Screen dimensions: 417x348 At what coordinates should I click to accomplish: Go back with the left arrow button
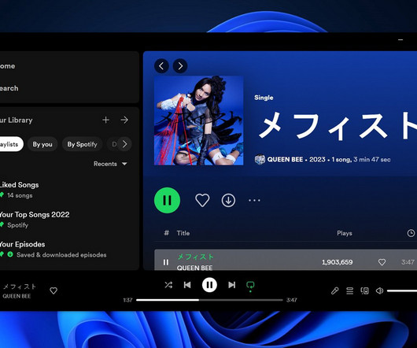(161, 65)
